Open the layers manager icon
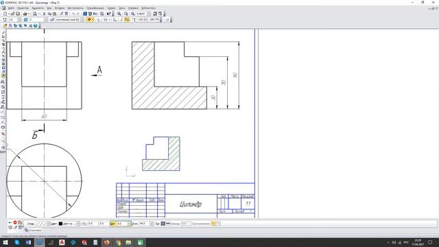 (52, 20)
